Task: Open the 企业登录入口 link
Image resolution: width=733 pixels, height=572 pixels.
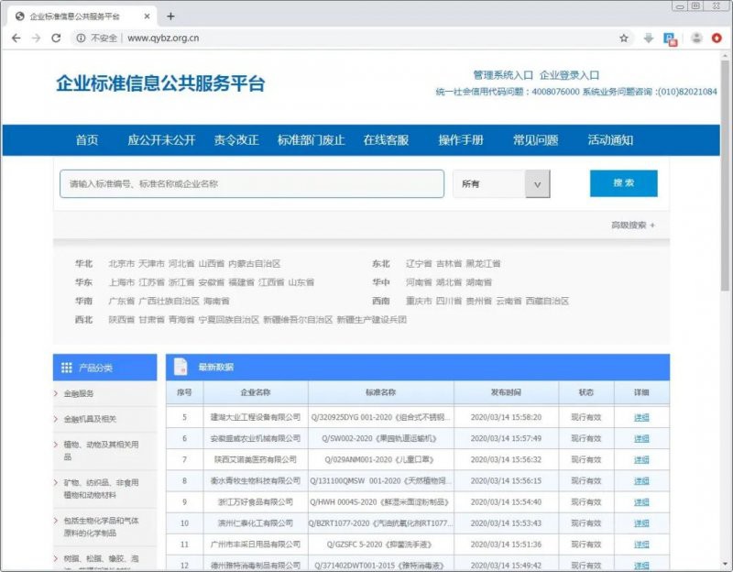Action: [x=569, y=75]
